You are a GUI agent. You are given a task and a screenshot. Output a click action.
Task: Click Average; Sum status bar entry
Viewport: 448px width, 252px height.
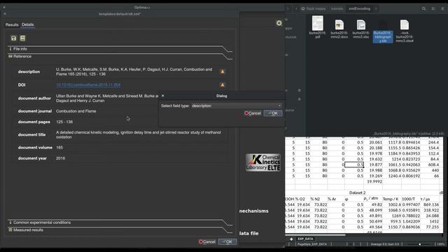coord(385,244)
